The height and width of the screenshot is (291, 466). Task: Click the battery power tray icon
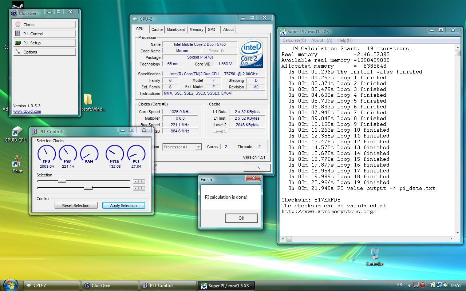coord(433,285)
